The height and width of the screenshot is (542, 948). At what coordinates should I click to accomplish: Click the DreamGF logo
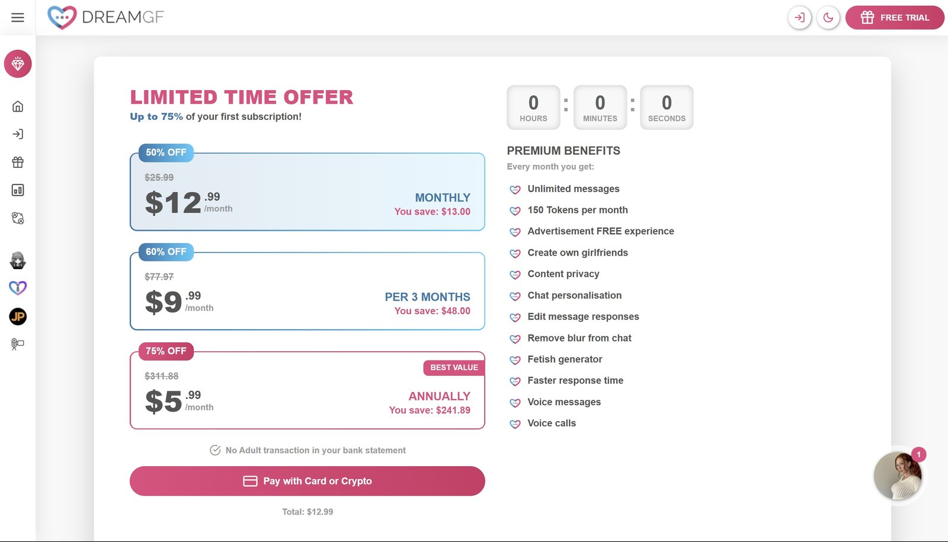click(x=105, y=18)
